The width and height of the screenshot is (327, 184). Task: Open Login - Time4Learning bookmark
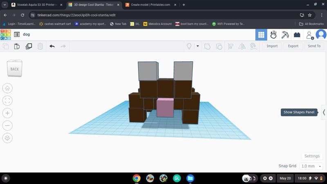tap(19, 24)
